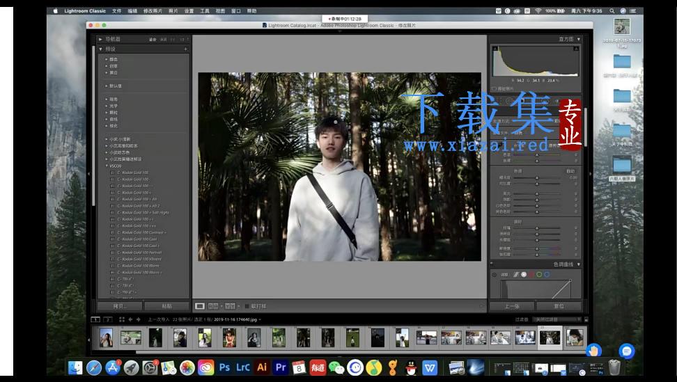Open the 帮助 menu
677x382 pixels.
(x=251, y=10)
